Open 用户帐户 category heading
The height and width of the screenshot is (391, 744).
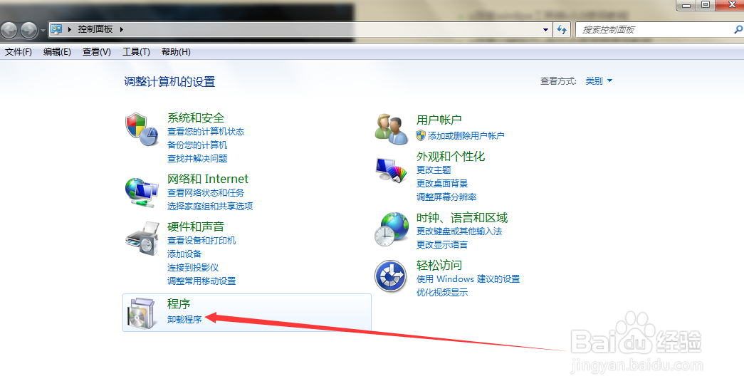click(x=439, y=120)
